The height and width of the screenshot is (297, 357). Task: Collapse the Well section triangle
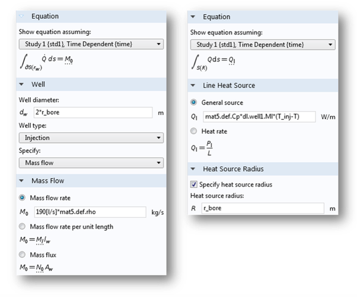pyautogui.click(x=22, y=85)
